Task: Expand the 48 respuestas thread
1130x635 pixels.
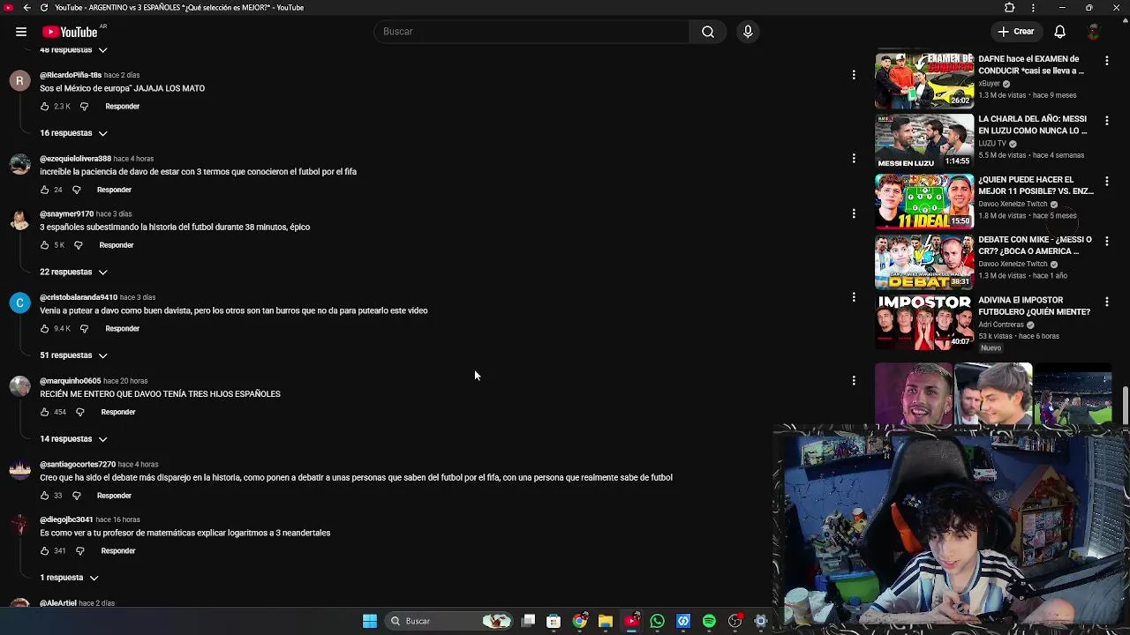Action: click(73, 50)
